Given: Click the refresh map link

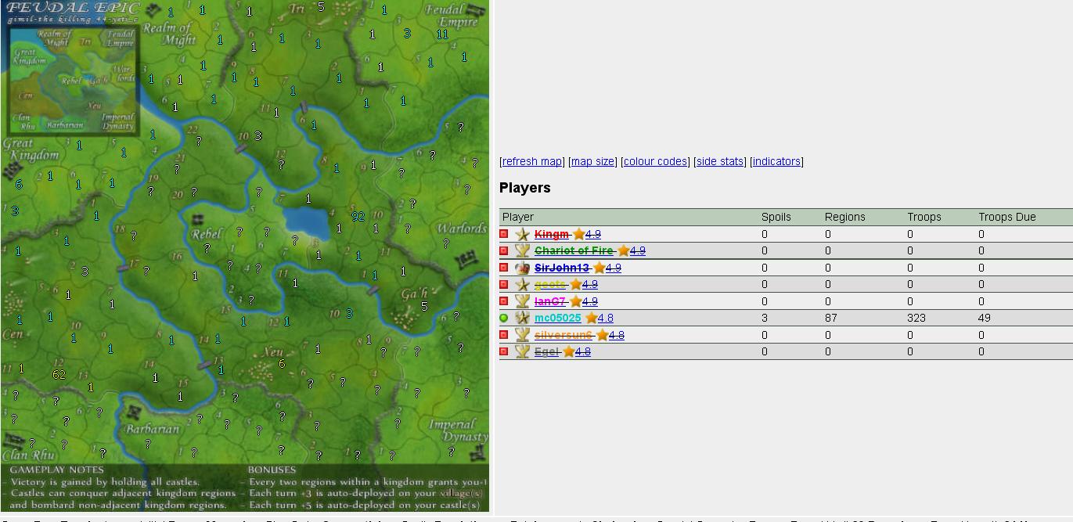Looking at the screenshot, I should point(531,161).
